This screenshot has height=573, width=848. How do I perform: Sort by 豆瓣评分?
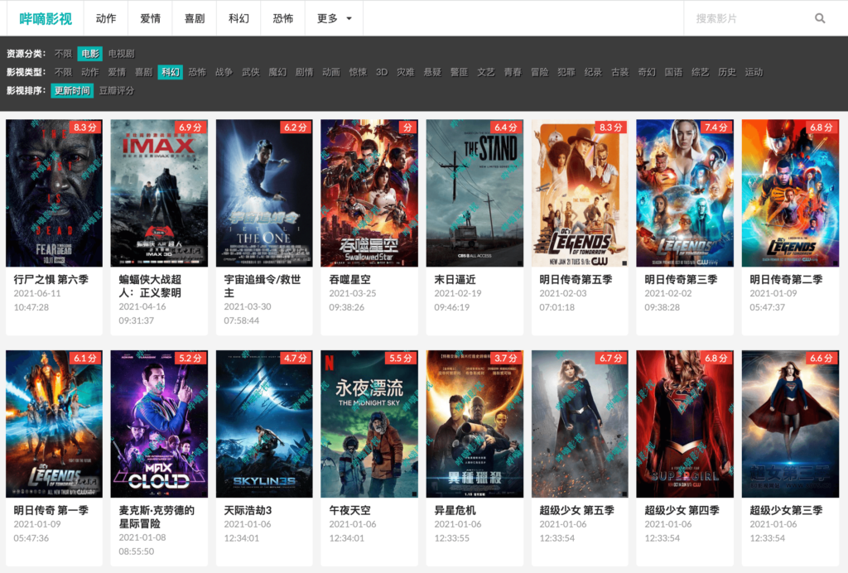coord(116,90)
